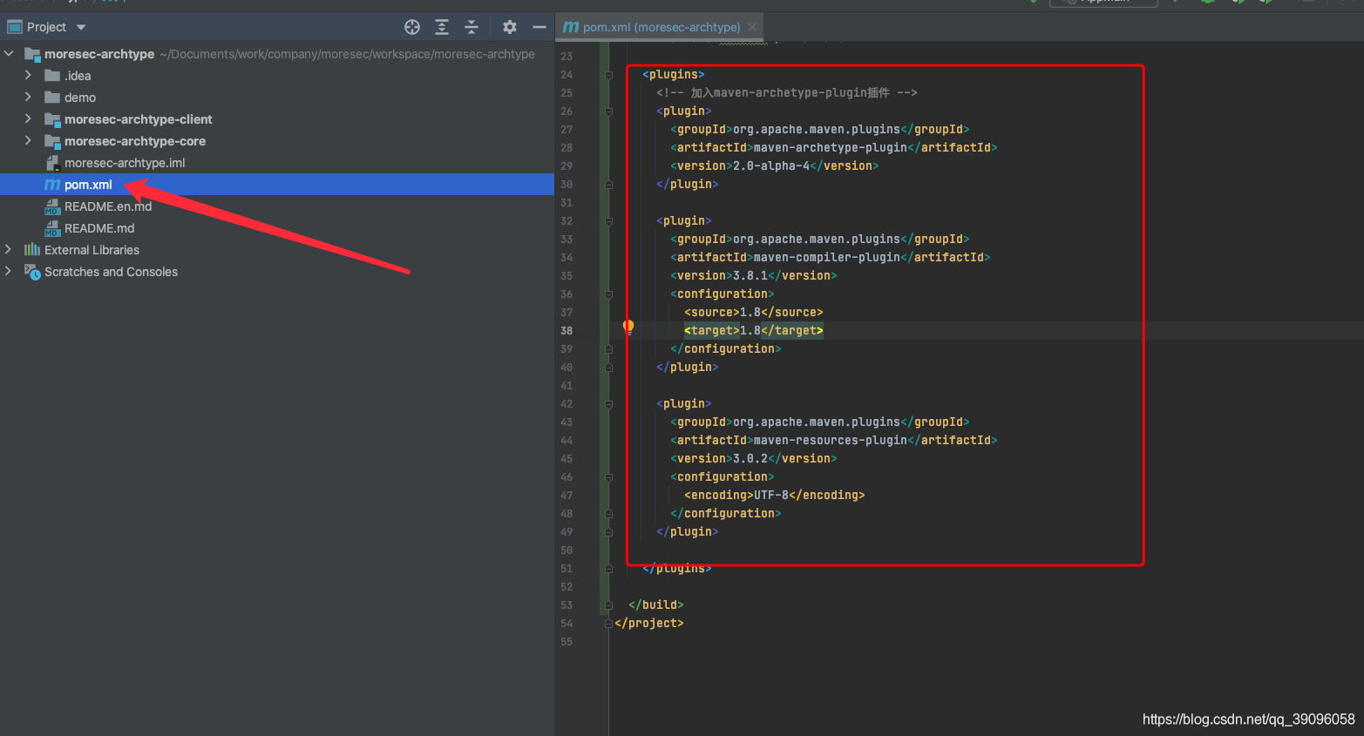Select the .idea folder row
The width and height of the screenshot is (1364, 736).
click(277, 76)
